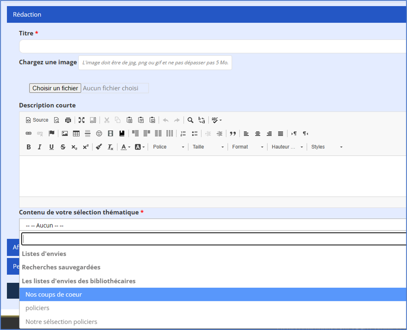
Task: Center align the text
Action: (x=258, y=133)
